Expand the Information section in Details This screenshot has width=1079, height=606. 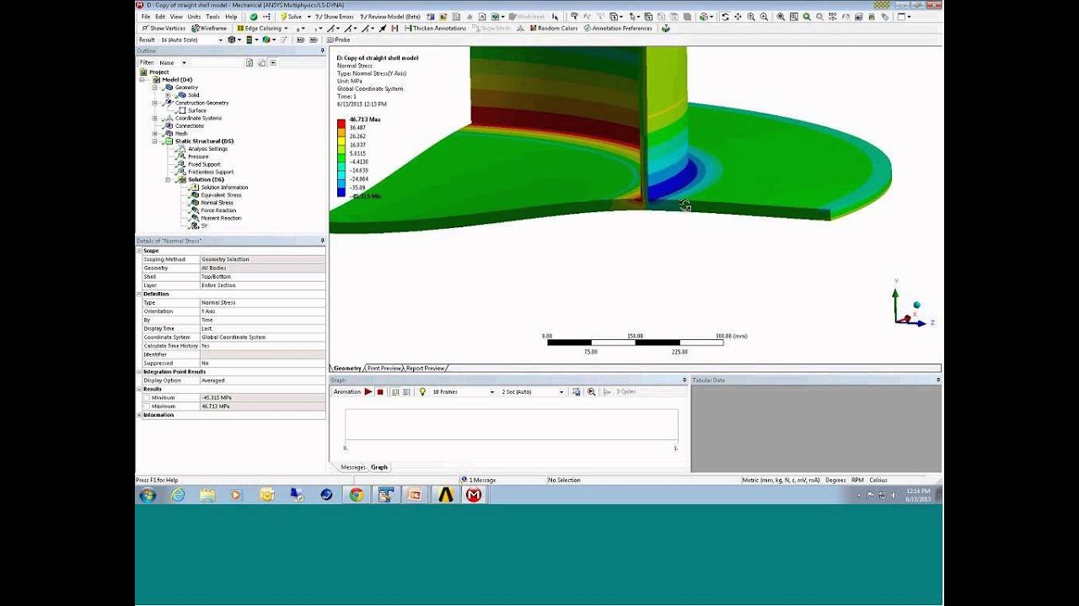139,415
